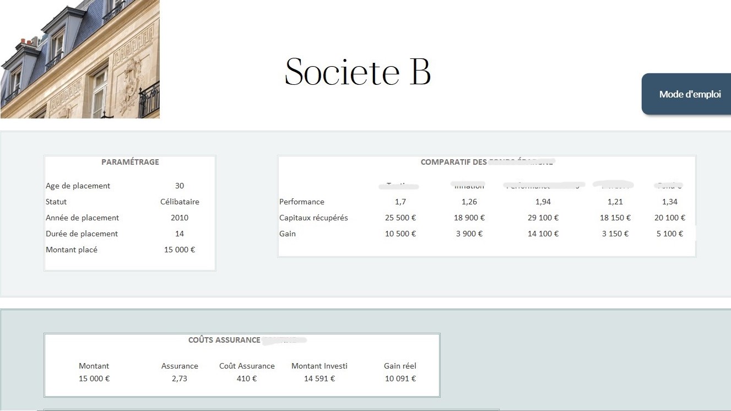Screen dimensions: 731x411
Task: Select the Gain value 3 150 €
Action: 615,234
